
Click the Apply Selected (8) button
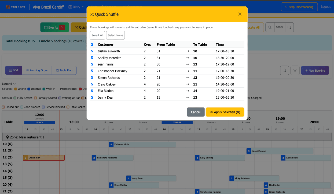pos(225,112)
